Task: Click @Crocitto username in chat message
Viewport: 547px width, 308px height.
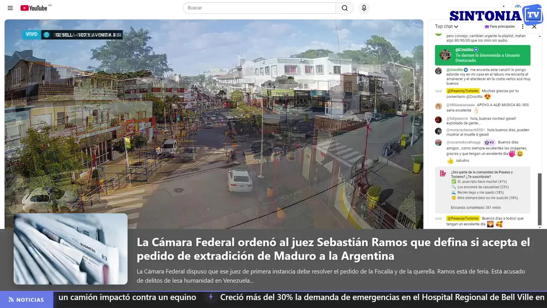Action: pyautogui.click(x=455, y=70)
